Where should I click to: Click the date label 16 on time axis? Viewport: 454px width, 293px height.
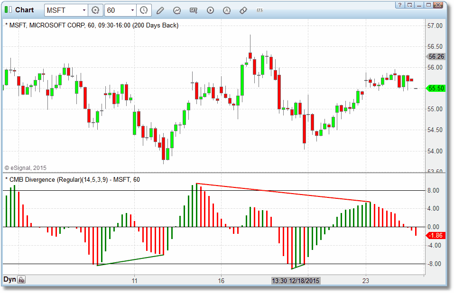(221, 281)
